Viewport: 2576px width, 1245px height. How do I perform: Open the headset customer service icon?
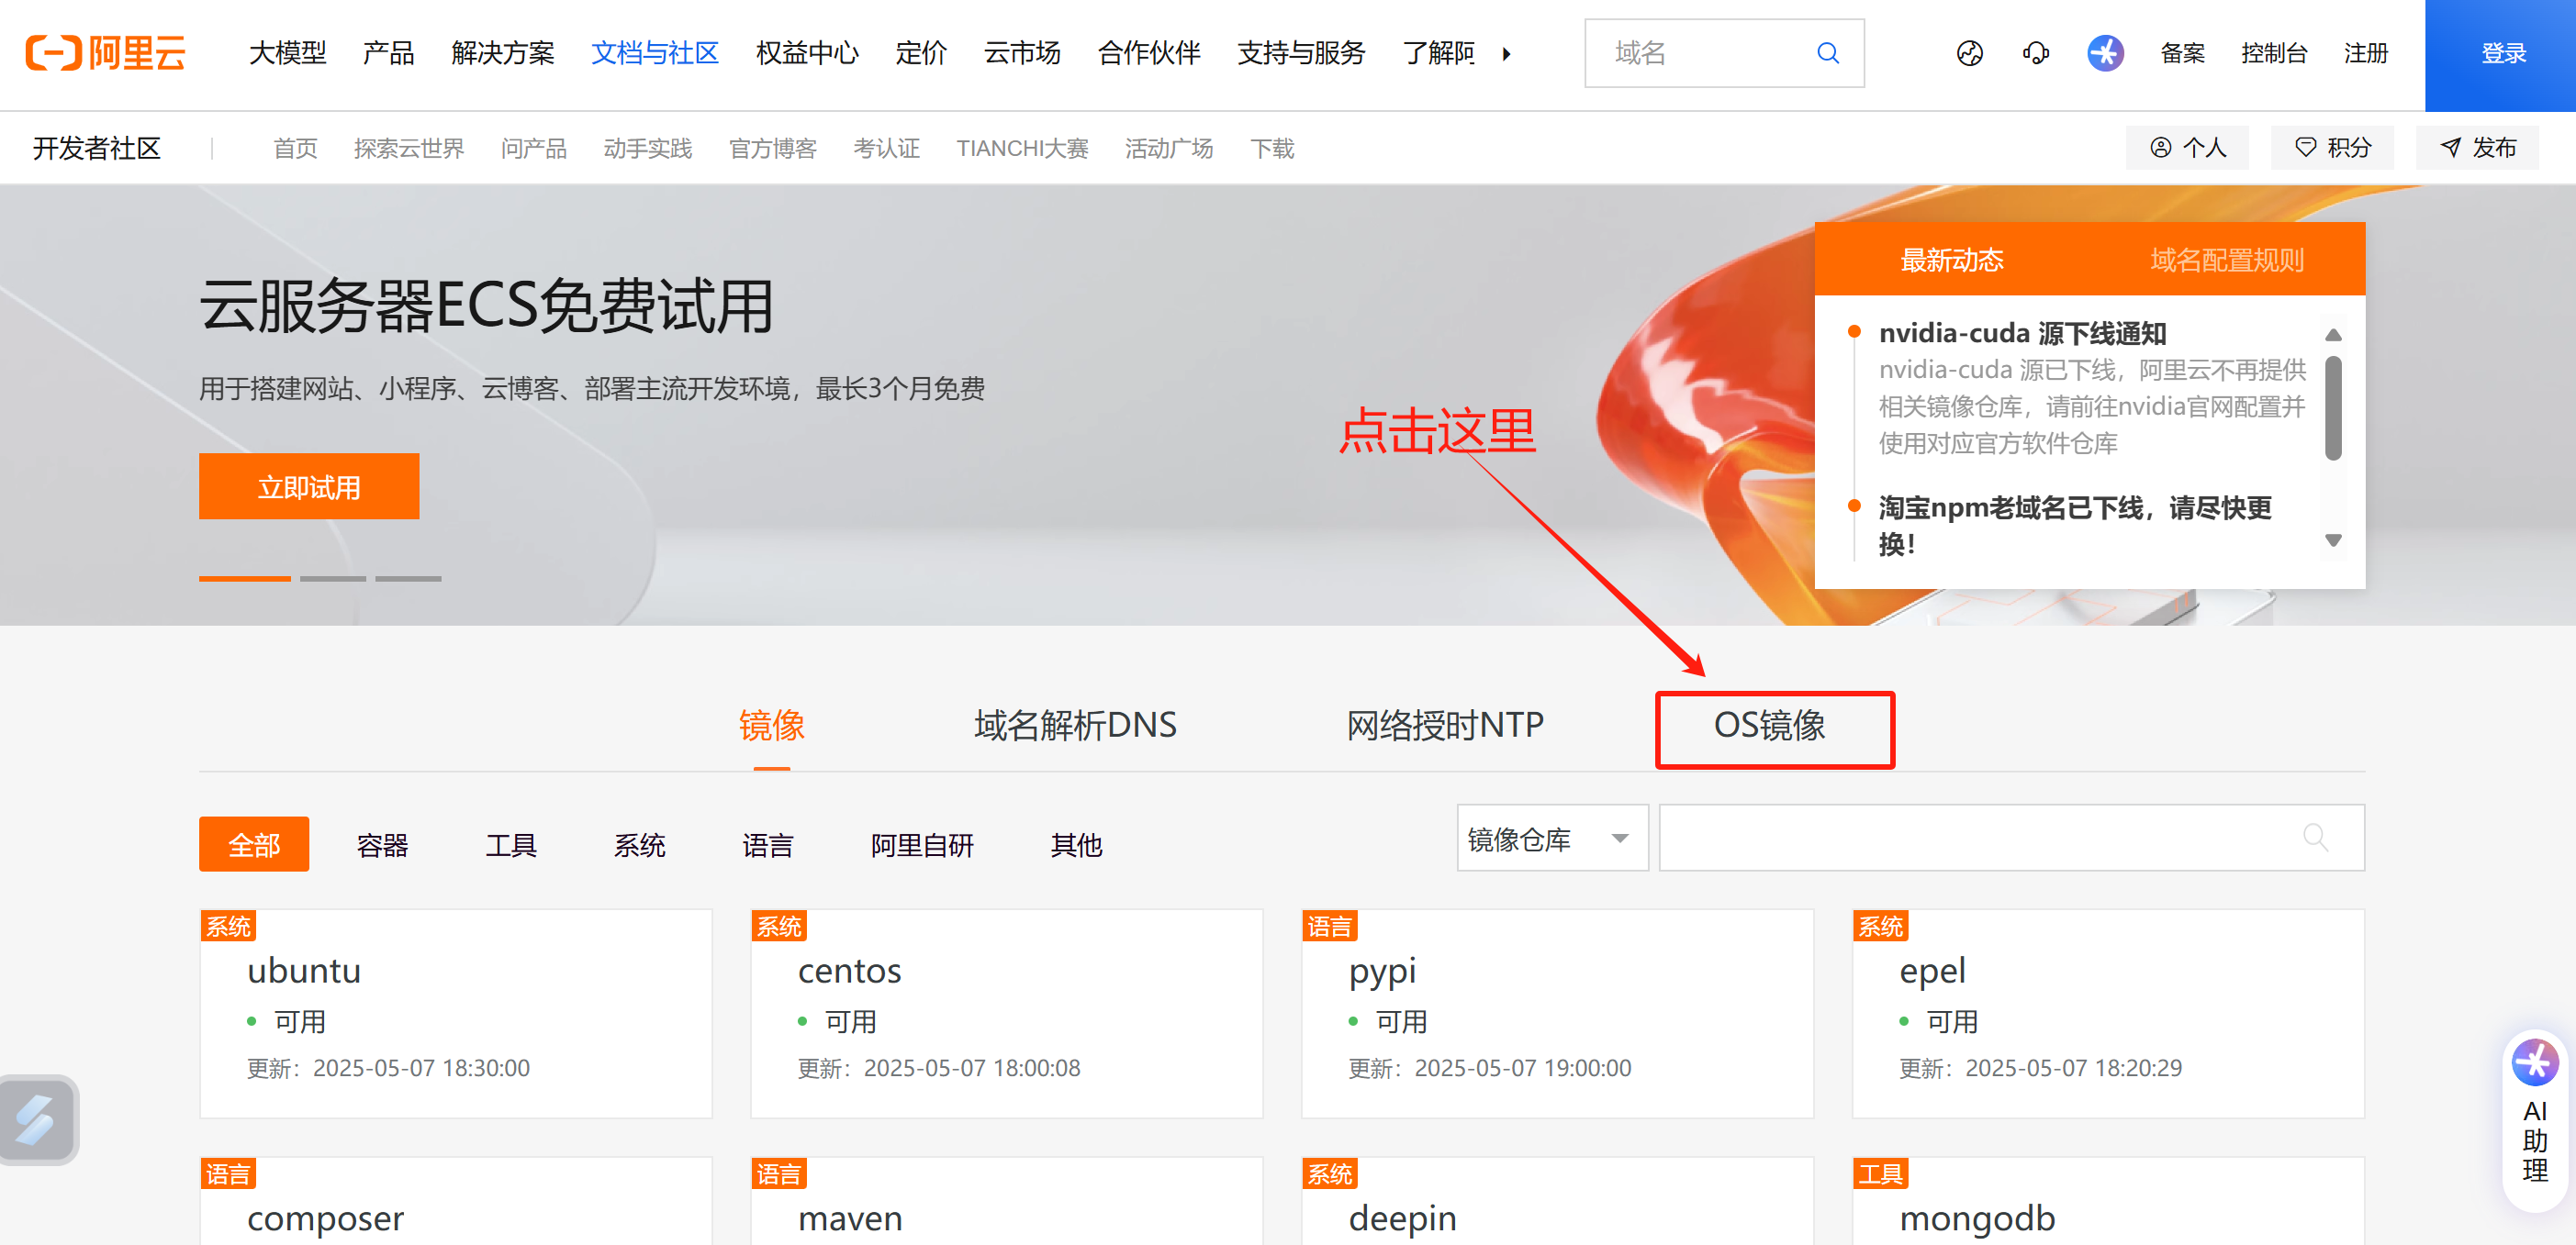click(2035, 53)
